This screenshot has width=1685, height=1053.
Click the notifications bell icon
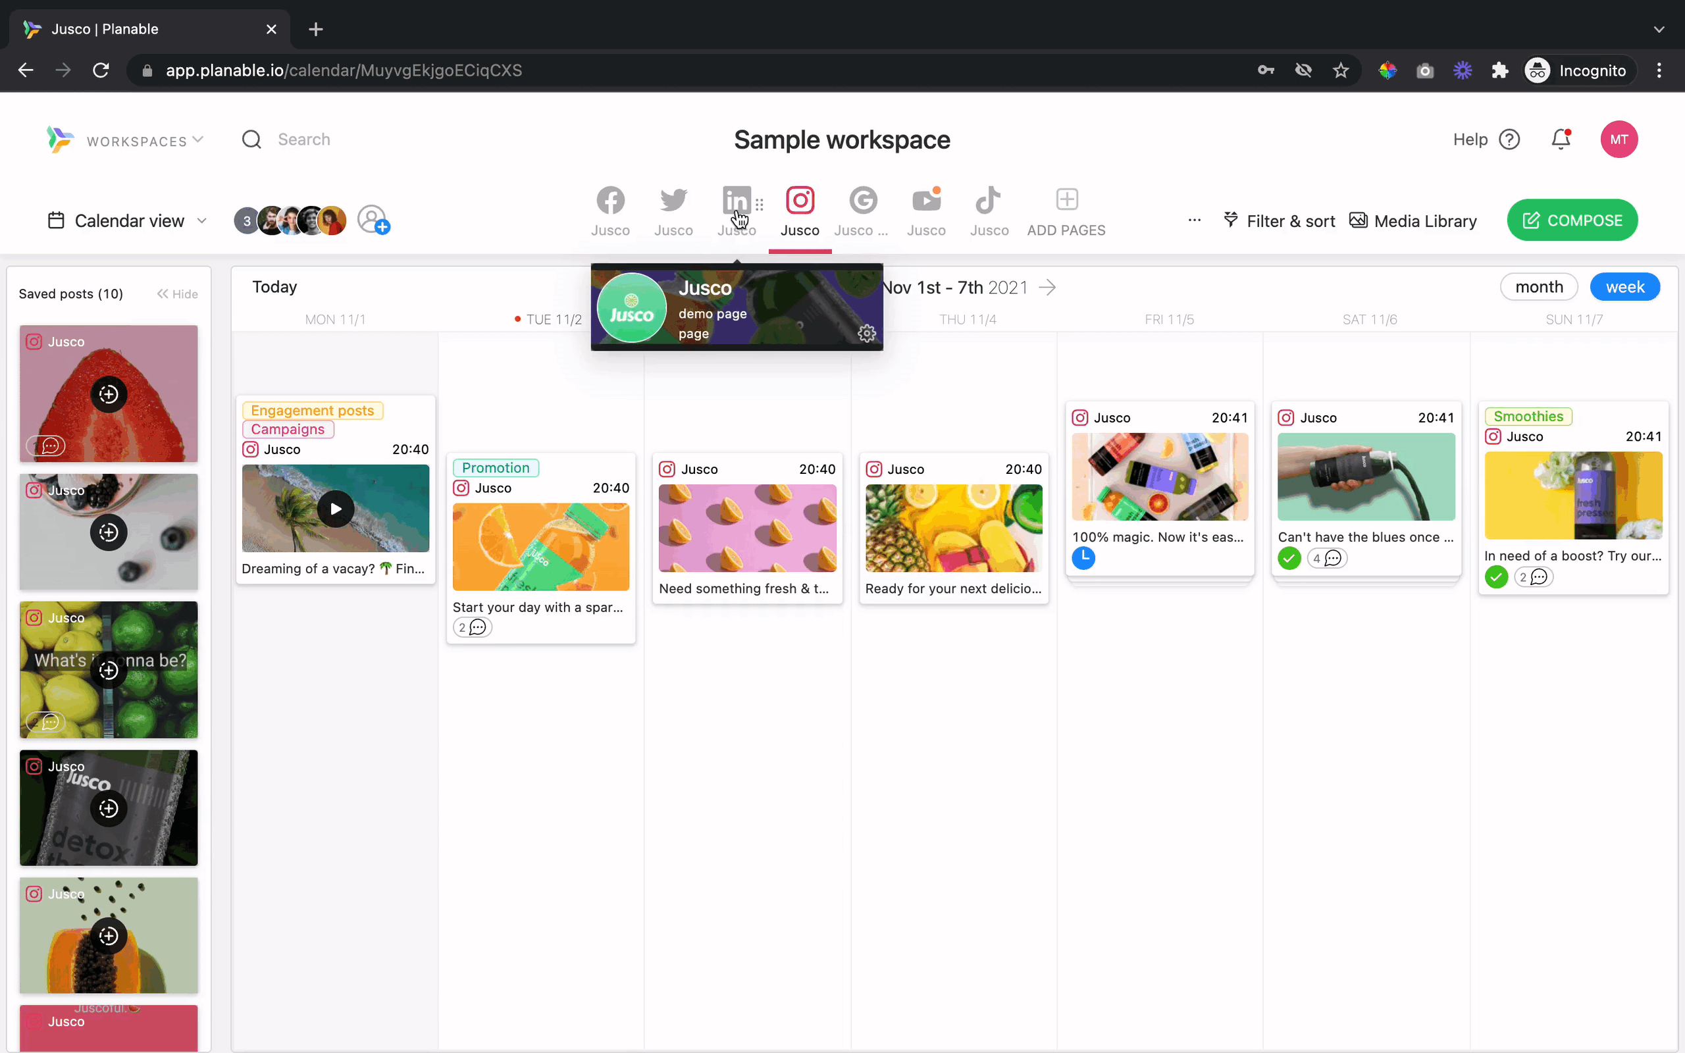(1561, 140)
